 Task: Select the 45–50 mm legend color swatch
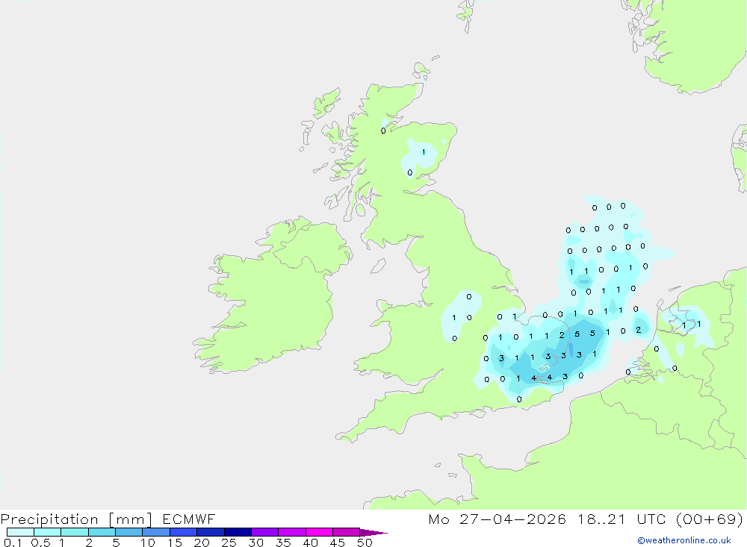347,532
